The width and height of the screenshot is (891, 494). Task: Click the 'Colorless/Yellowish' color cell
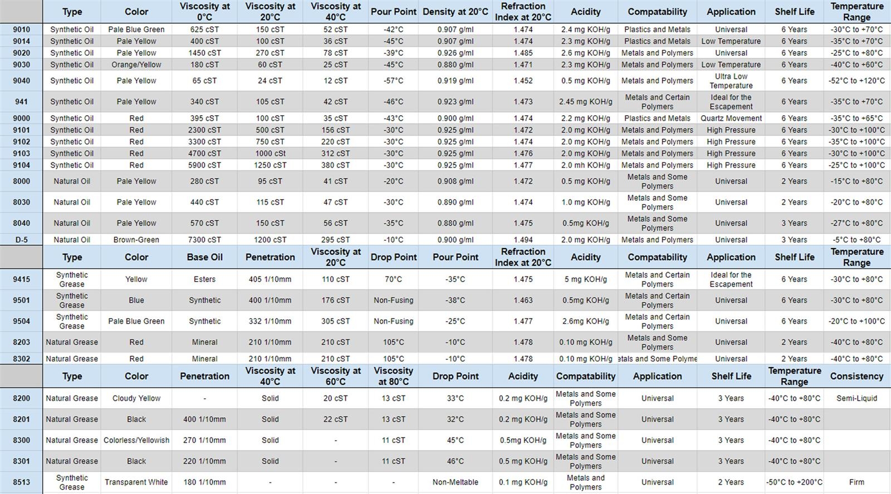click(x=136, y=440)
